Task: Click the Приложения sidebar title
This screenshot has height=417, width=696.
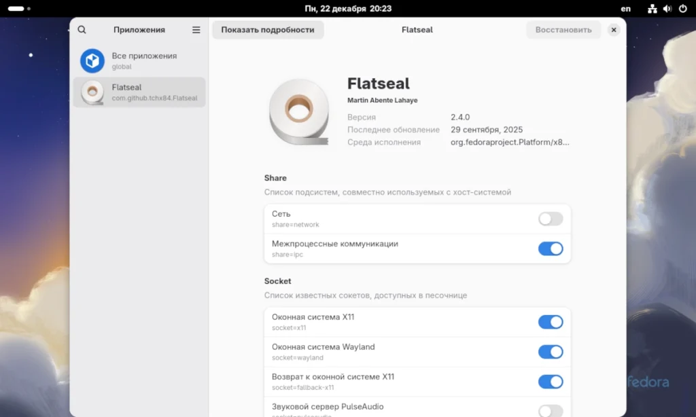Action: point(139,30)
